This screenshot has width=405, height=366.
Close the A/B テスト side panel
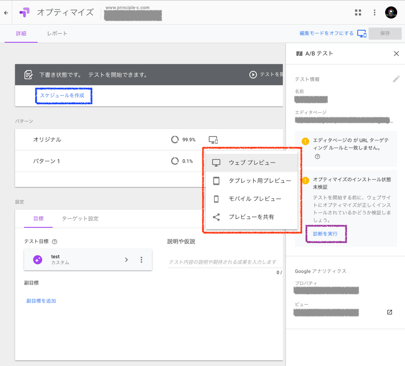tap(396, 54)
